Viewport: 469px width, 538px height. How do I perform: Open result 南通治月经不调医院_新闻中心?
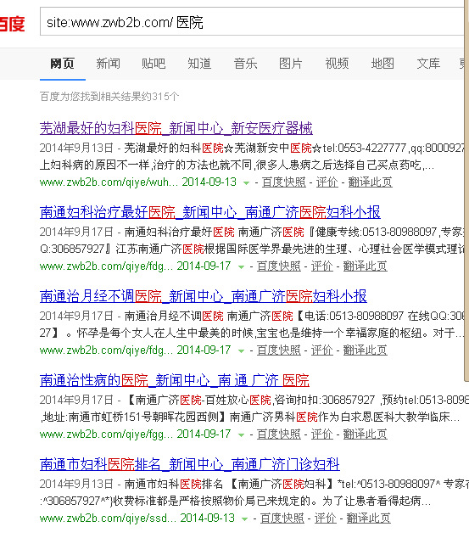point(204,296)
